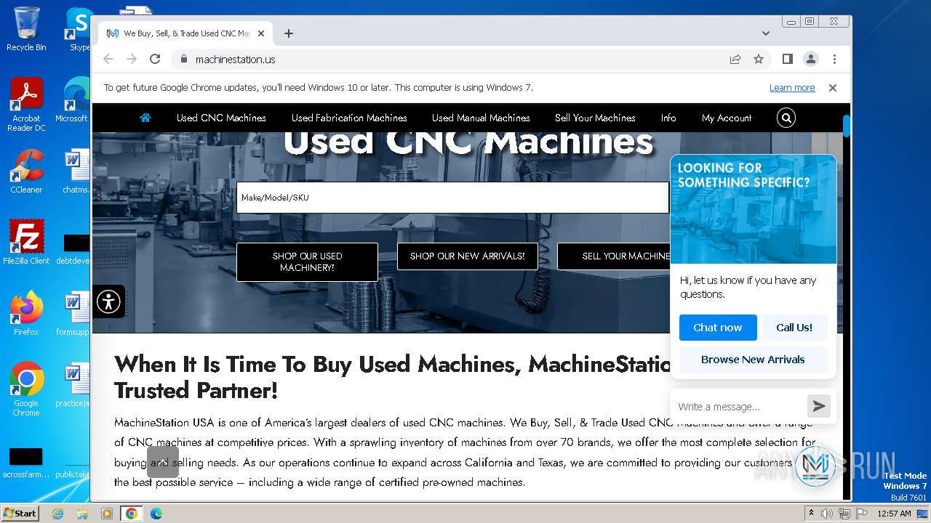931x523 pixels.
Task: Open Used Manual Machines menu
Action: 481,118
